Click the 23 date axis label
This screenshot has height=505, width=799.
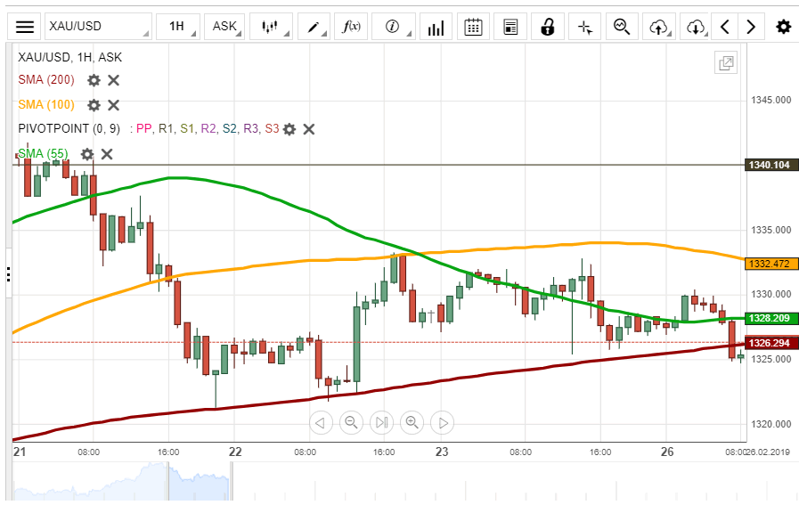pyautogui.click(x=441, y=452)
